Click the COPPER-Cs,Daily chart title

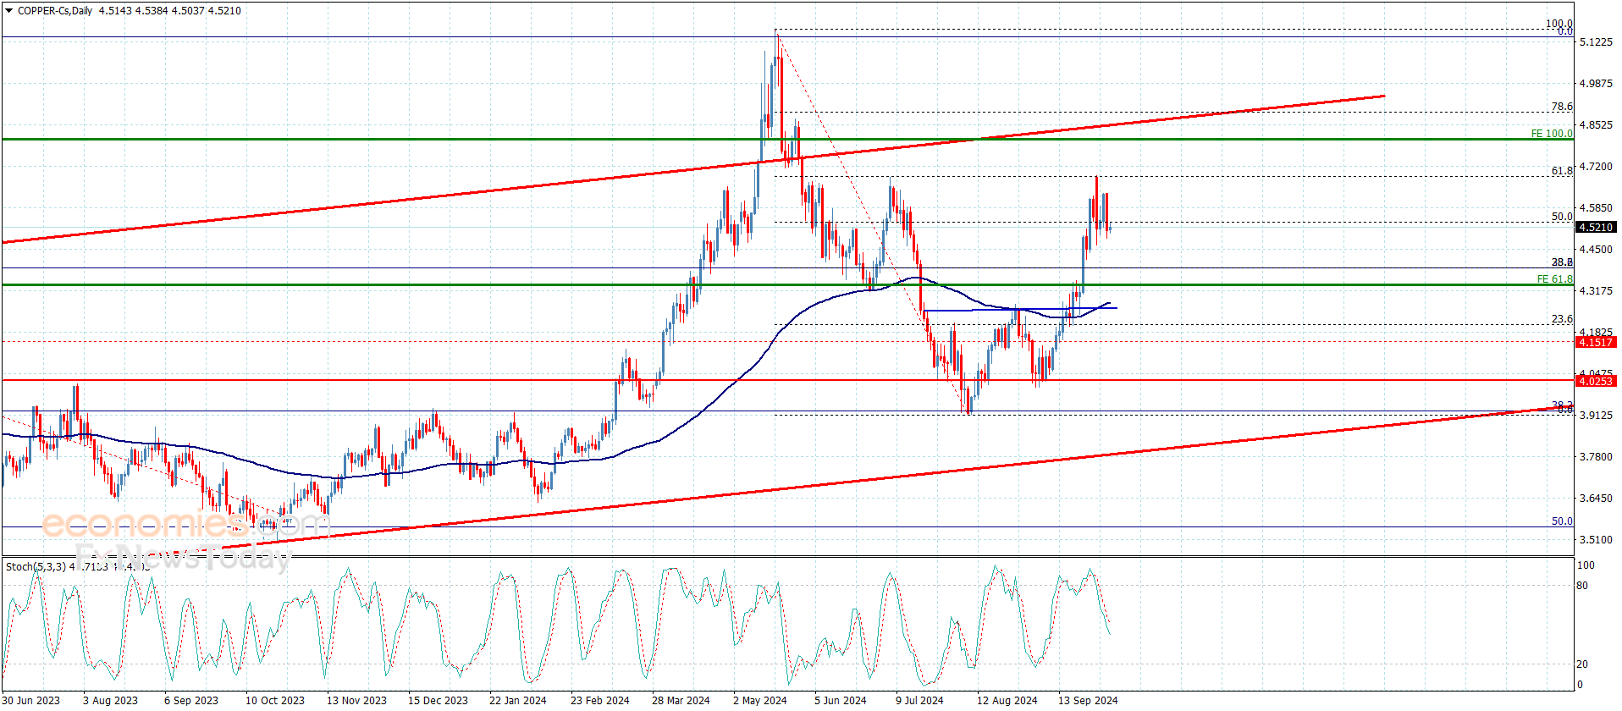pos(55,11)
